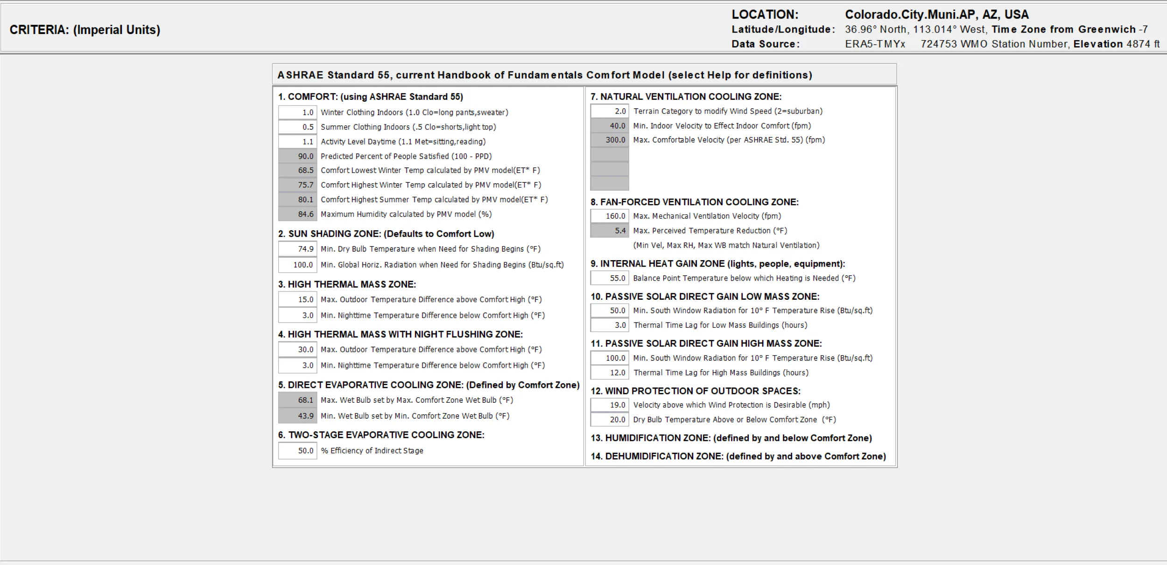Click the '13. HUMIDIFICATION ZONE' heading
This screenshot has width=1167, height=565.
(x=731, y=438)
